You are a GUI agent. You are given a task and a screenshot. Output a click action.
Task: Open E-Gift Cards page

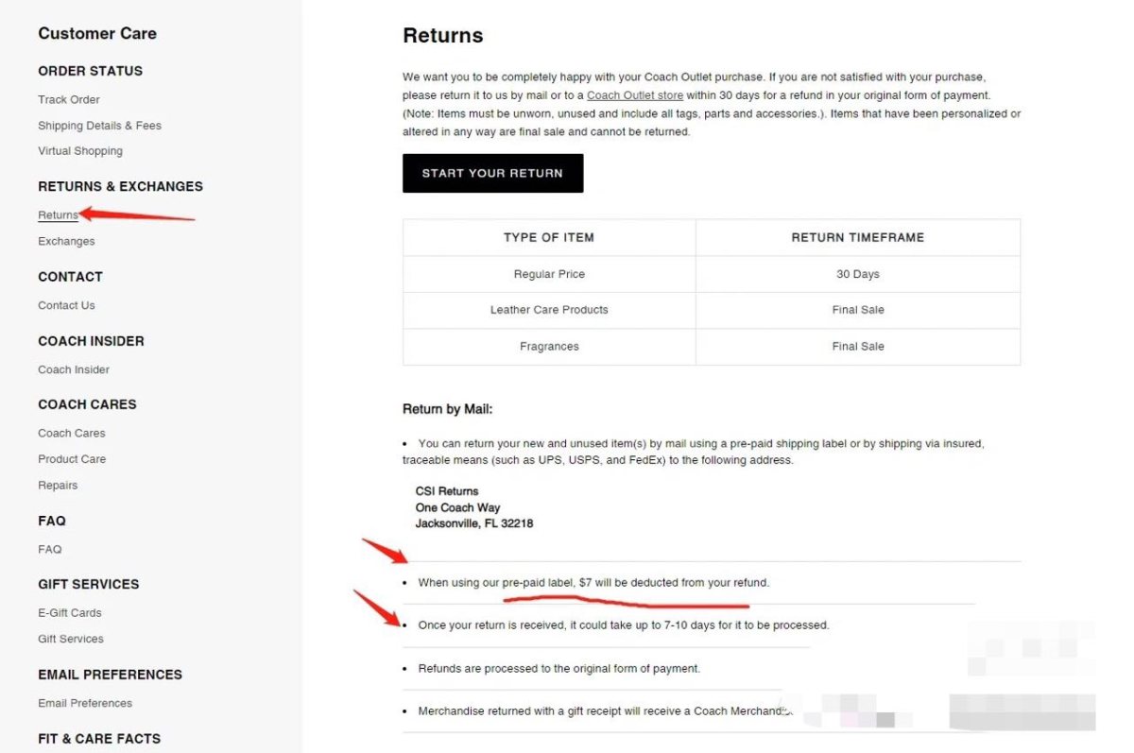[70, 612]
